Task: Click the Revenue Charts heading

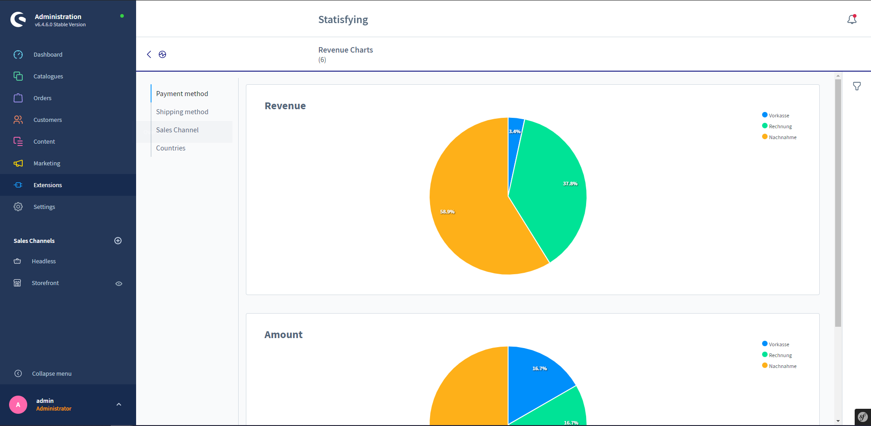Action: (345, 50)
